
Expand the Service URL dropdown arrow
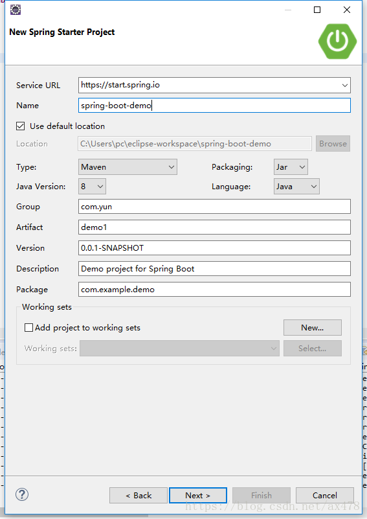tap(345, 85)
